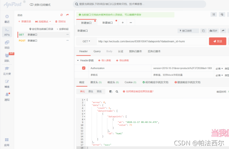Switch to the 预执行脚本 tab
This screenshot has height=149, width=229.
coord(135,51)
